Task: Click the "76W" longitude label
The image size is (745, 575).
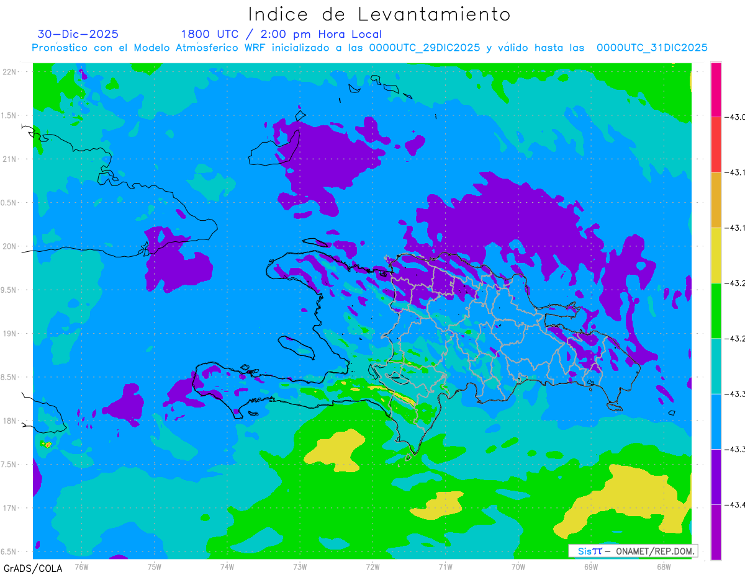Action: (x=81, y=566)
